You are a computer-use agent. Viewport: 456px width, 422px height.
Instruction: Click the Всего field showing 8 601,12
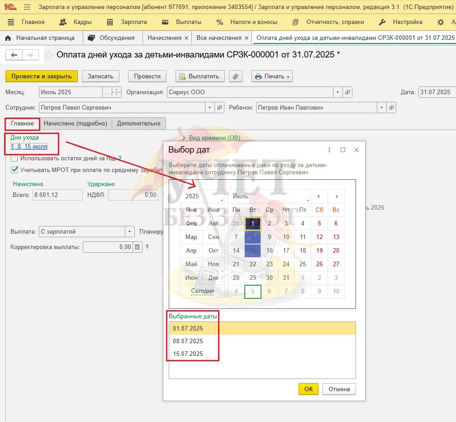click(57, 195)
